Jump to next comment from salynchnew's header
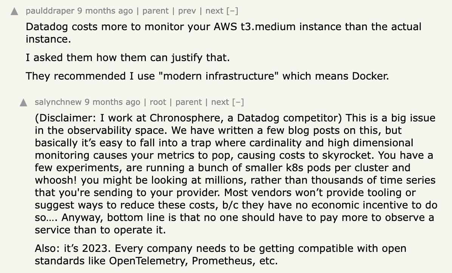This screenshot has width=452, height=273. (x=220, y=102)
